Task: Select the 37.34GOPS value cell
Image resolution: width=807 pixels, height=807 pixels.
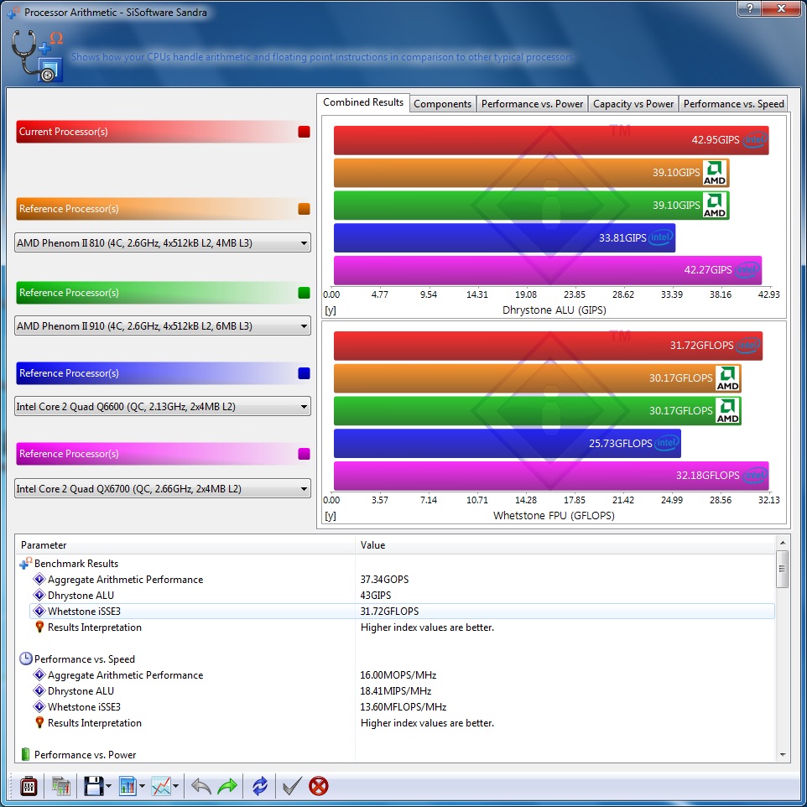Action: pos(384,579)
